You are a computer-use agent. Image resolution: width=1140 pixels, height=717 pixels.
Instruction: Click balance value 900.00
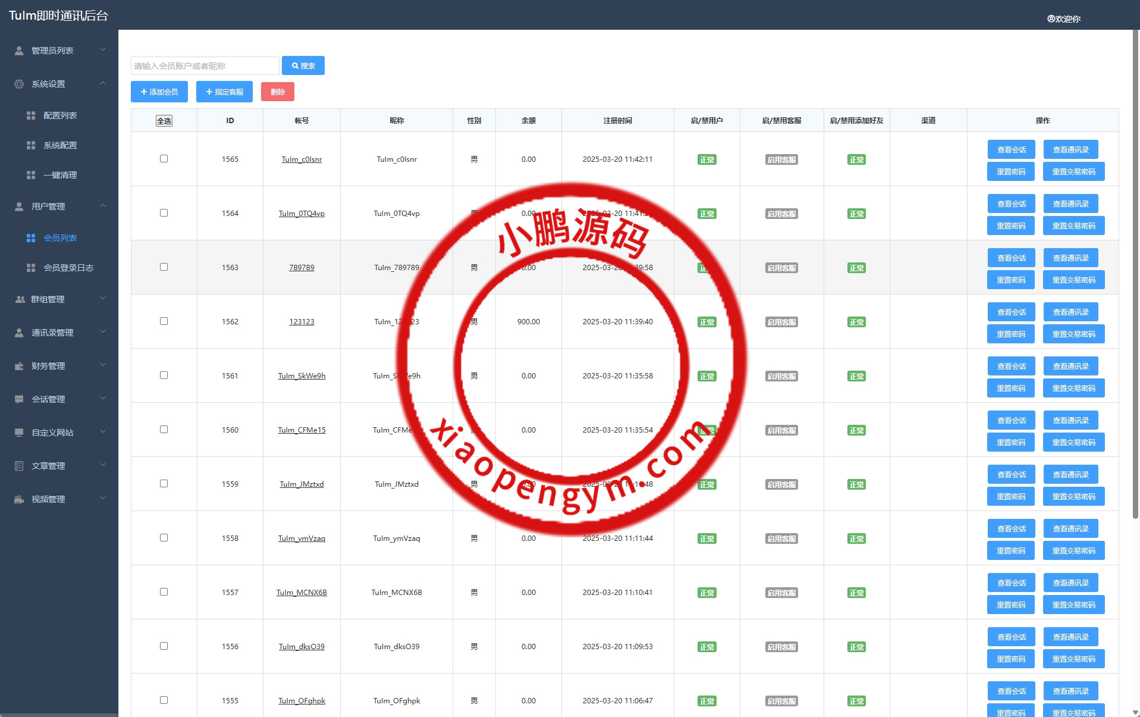click(529, 322)
